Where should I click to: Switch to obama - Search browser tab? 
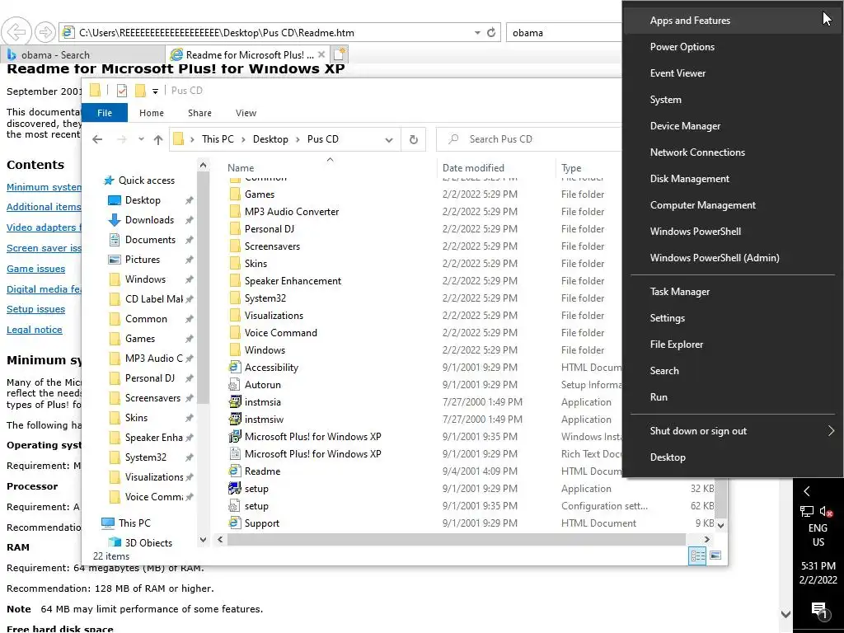coord(83,54)
